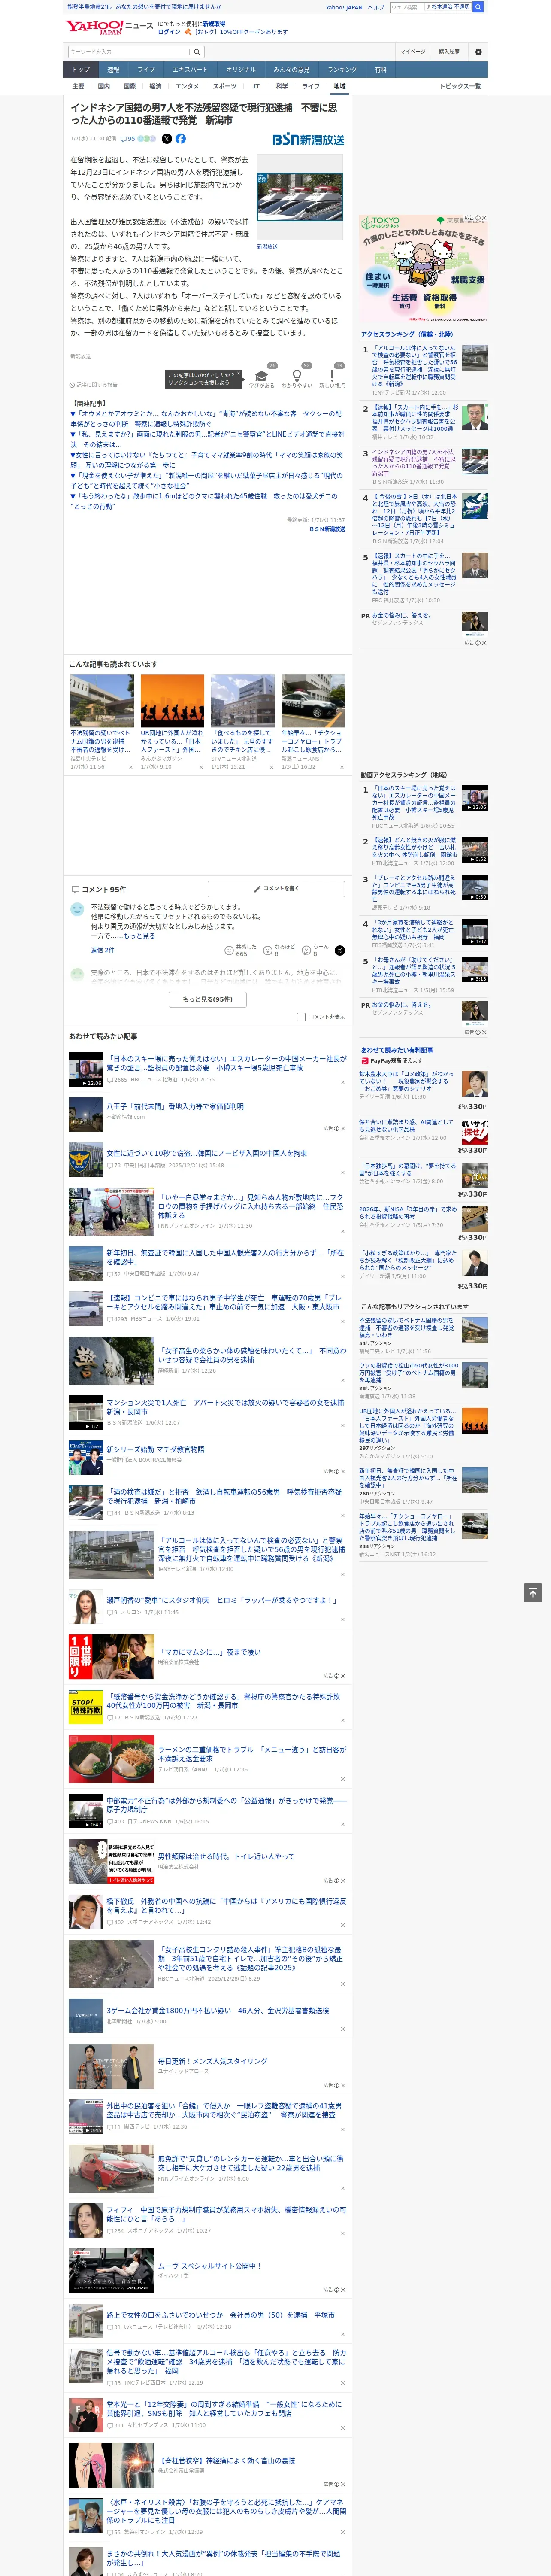Open the 地域 category
The width and height of the screenshot is (551, 2576).
coord(339,86)
